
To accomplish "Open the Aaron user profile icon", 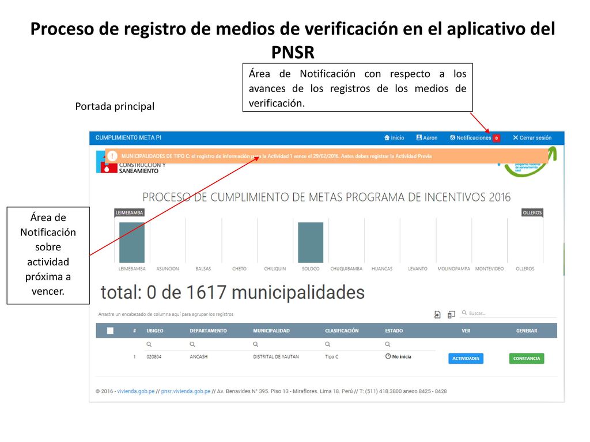I will pyautogui.click(x=419, y=138).
